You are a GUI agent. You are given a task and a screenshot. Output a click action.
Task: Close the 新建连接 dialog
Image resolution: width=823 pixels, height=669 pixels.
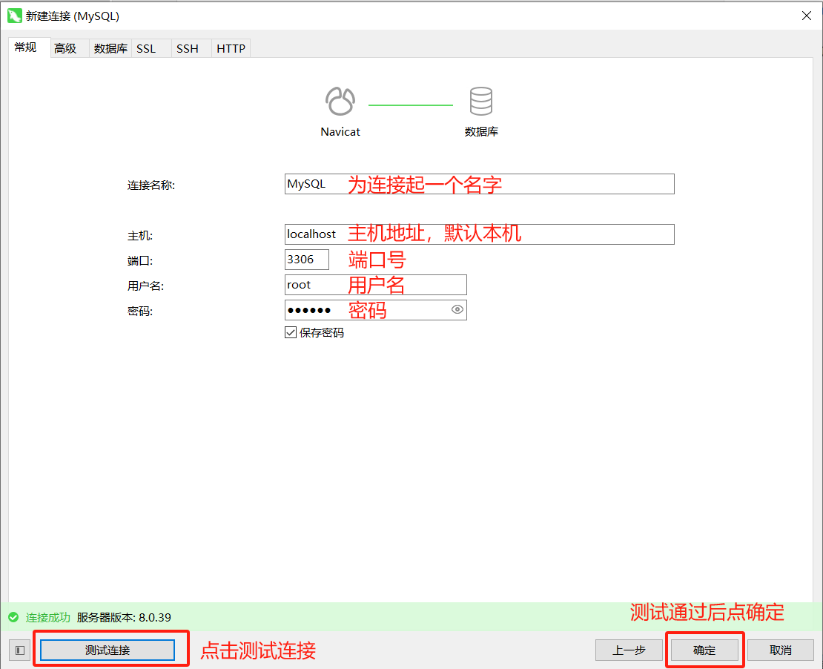(x=807, y=16)
